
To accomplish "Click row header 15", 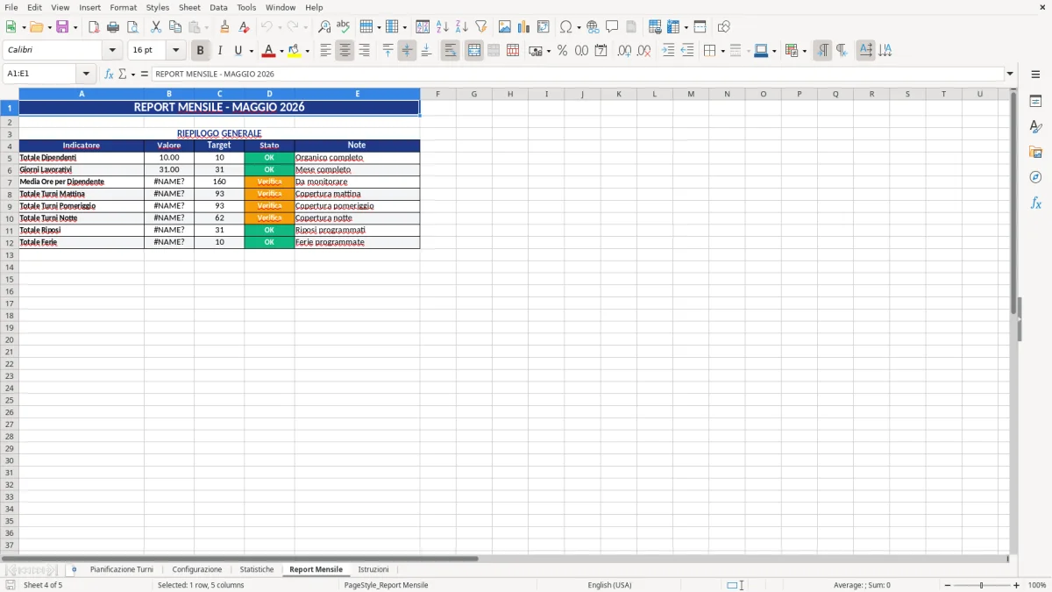I will 10,278.
